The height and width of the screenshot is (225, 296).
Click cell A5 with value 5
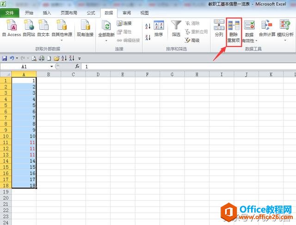coord(24,105)
